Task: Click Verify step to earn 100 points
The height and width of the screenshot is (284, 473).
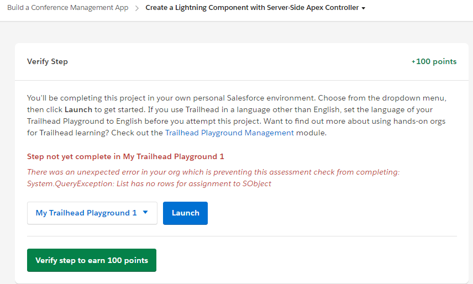Action: (x=92, y=260)
